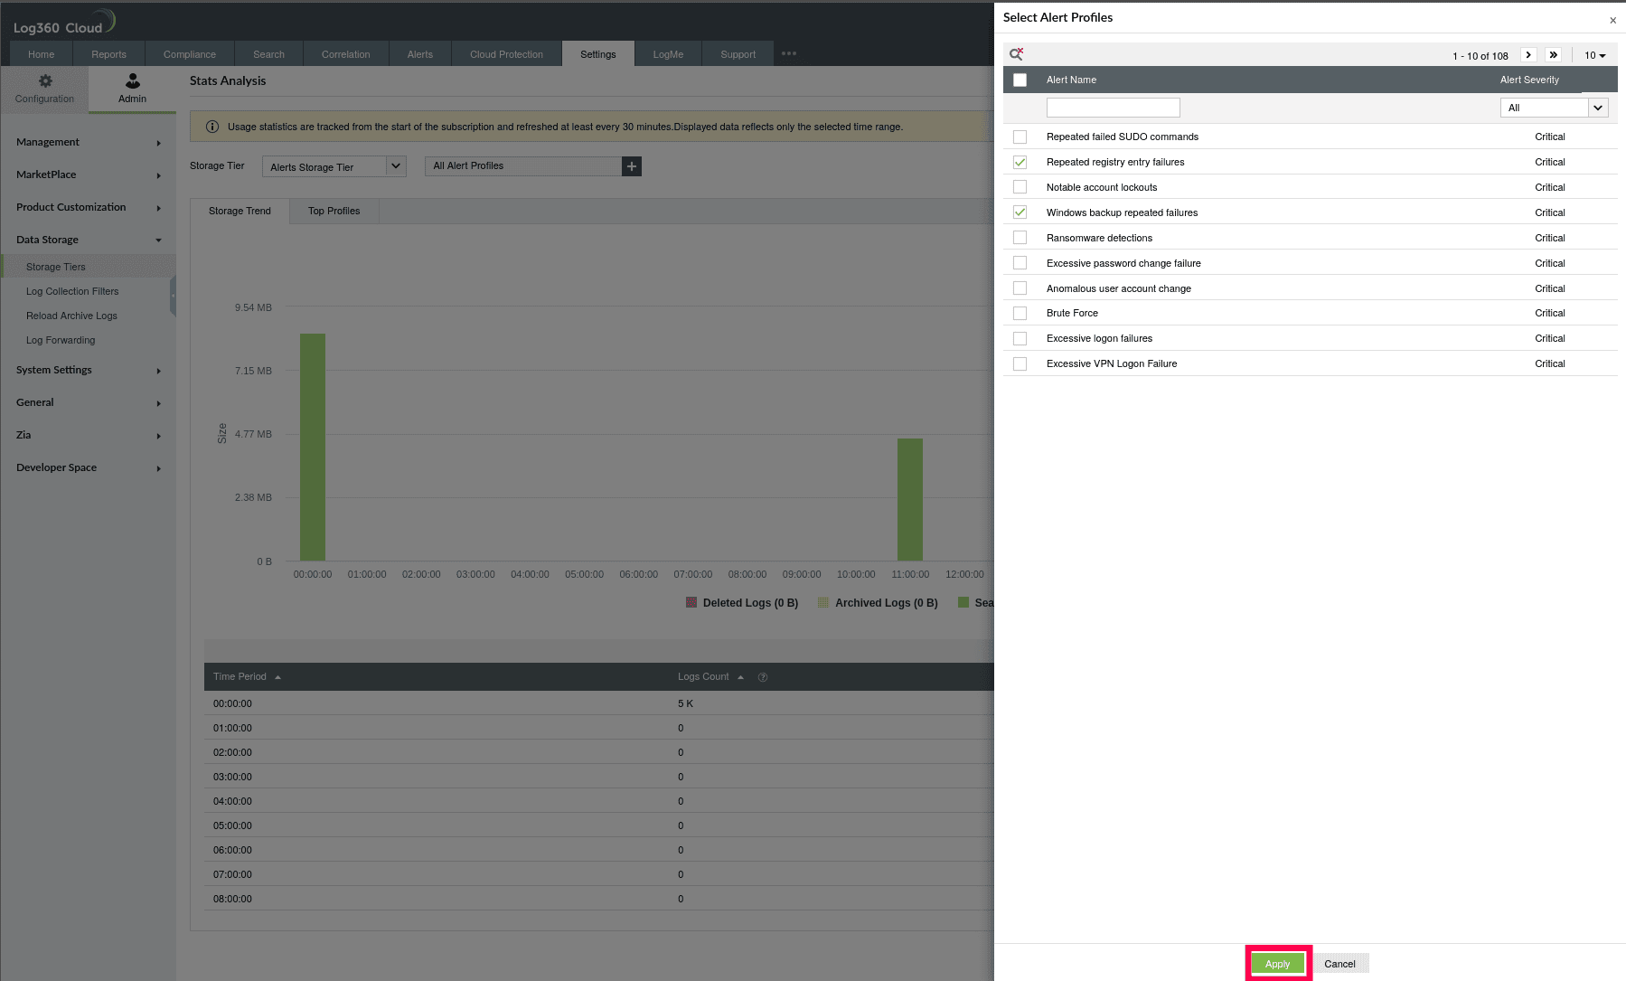This screenshot has width=1626, height=981.
Task: Toggle the select-all alert profiles checkbox
Action: point(1020,80)
